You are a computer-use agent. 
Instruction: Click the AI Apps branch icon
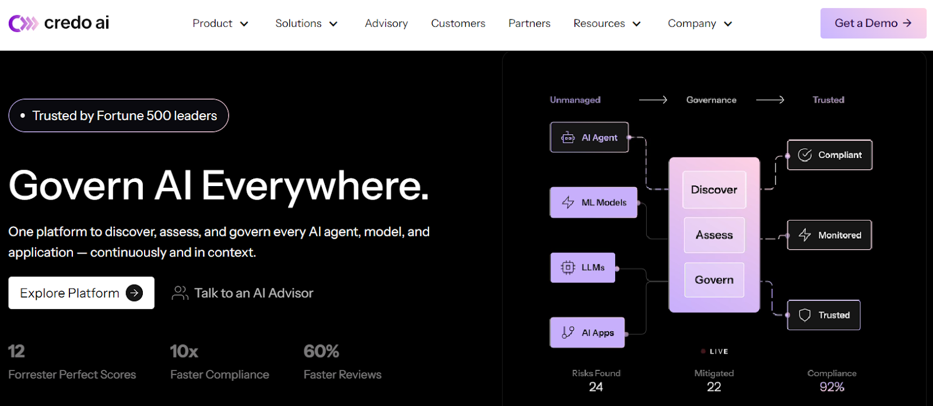568,332
